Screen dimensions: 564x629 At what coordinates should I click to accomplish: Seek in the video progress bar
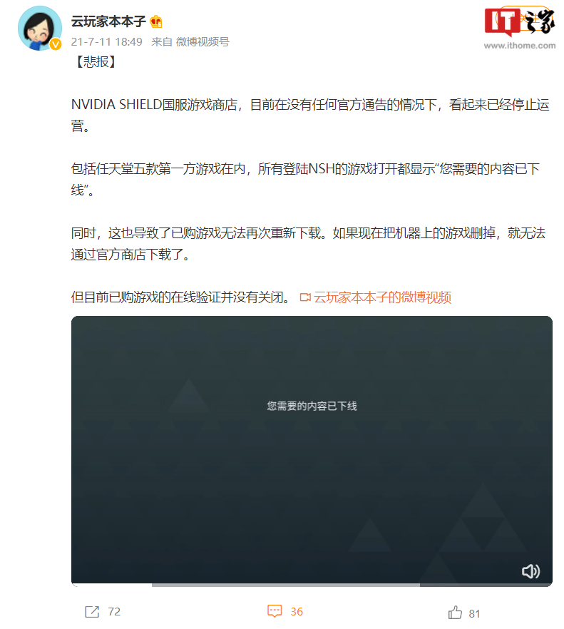[312, 585]
